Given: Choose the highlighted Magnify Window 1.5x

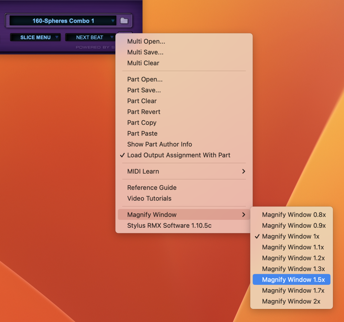Looking at the screenshot, I should click(x=291, y=280).
